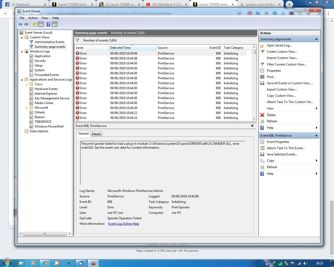Open the Event Log Online Help link
This screenshot has width=334, height=267.
coord(123,224)
